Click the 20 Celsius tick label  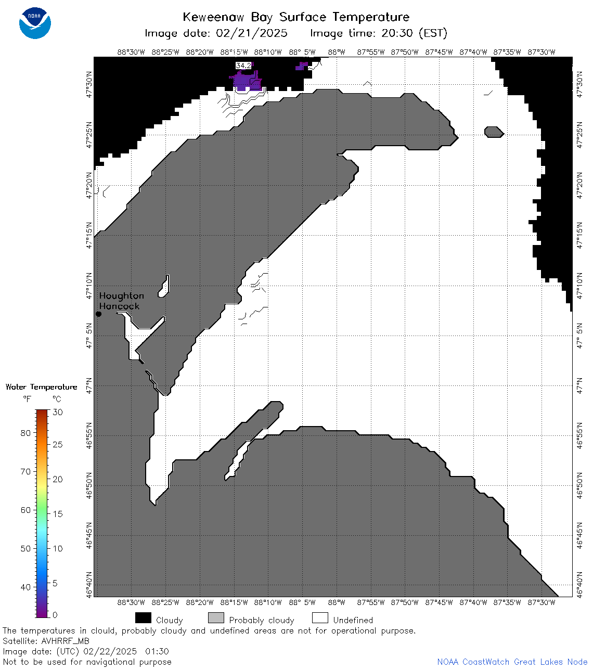click(x=58, y=479)
